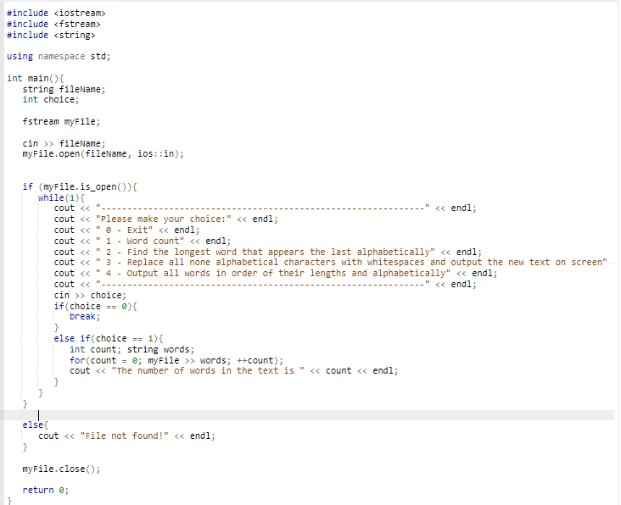
Task: Click the 'myFile.open(fileName, ios::in);' line
Action: (103, 154)
